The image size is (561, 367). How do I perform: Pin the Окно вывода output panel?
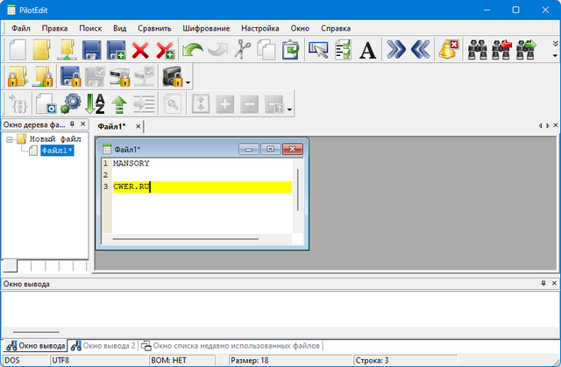[543, 283]
